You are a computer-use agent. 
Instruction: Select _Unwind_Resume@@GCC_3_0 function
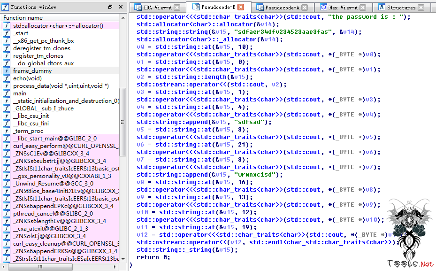[61, 183]
